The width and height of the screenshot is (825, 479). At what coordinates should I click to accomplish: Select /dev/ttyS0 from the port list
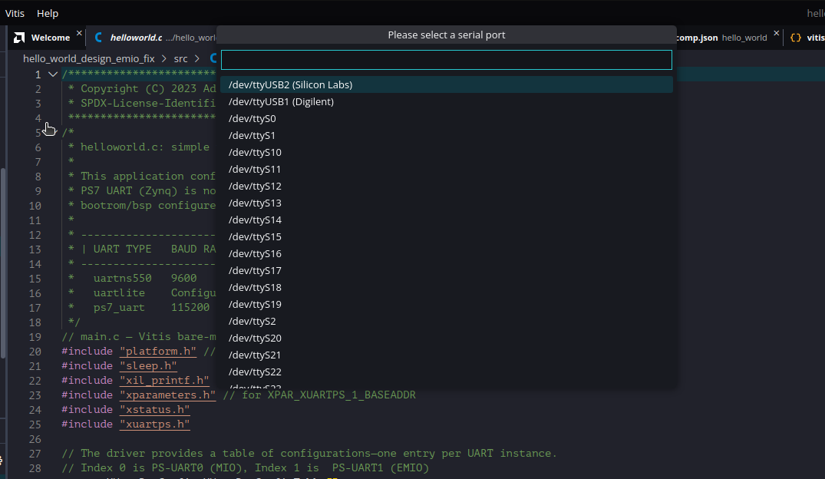click(x=252, y=118)
